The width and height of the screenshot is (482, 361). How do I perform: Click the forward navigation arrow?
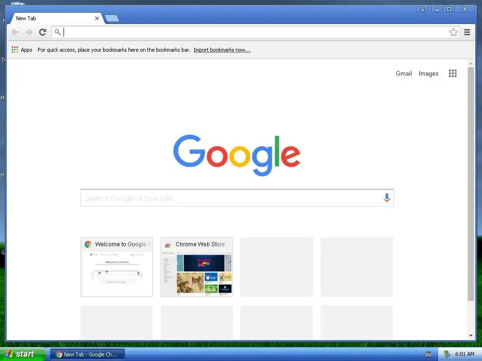click(x=29, y=32)
